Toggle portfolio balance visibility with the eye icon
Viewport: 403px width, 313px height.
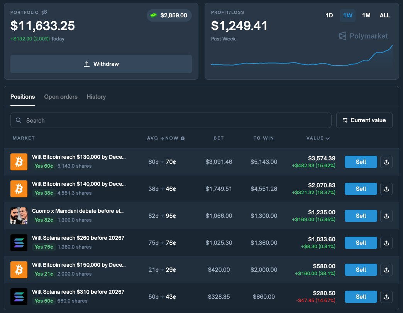click(44, 12)
